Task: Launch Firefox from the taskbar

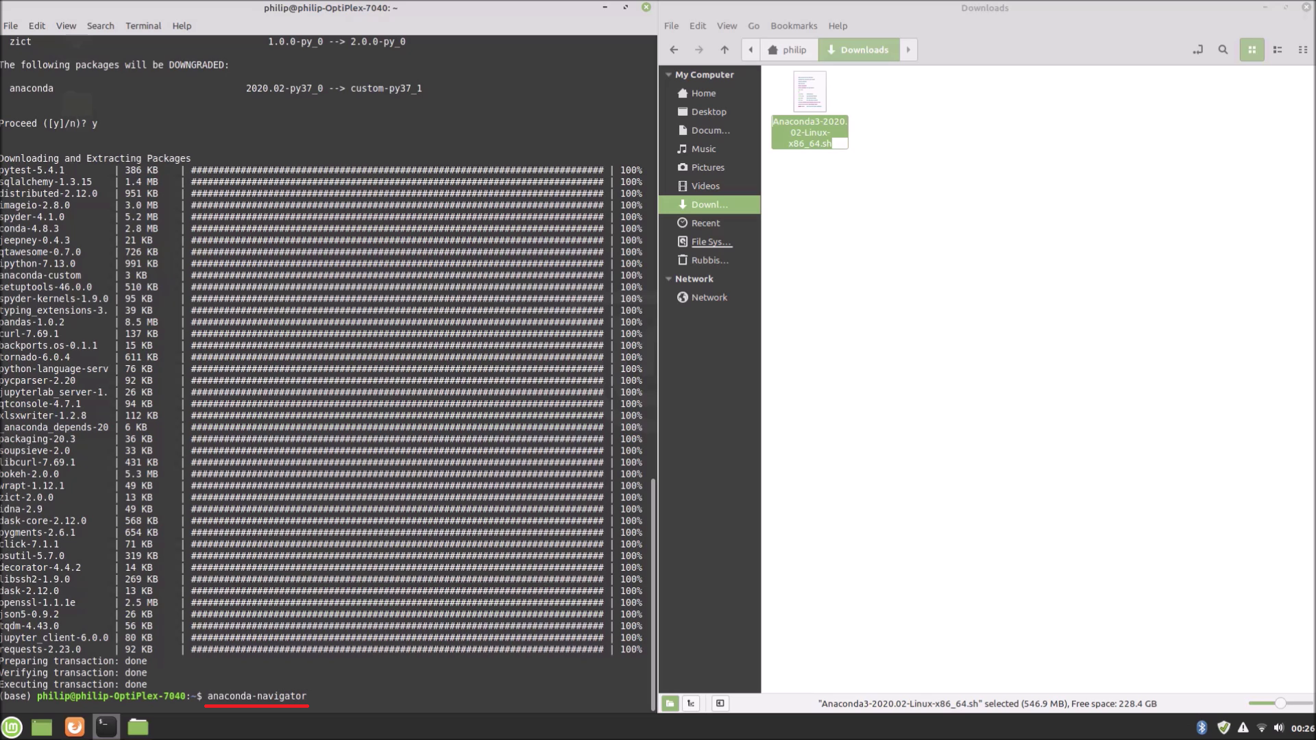Action: (74, 727)
